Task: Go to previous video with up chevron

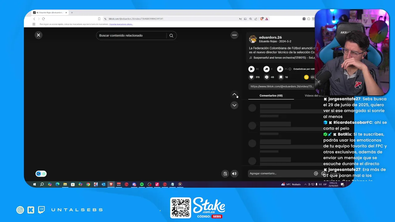Action: tap(235, 95)
